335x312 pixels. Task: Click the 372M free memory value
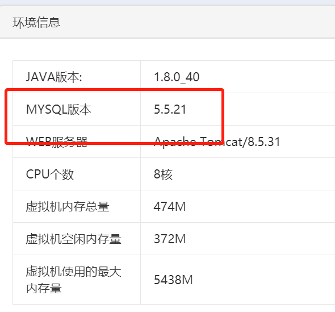click(x=170, y=239)
